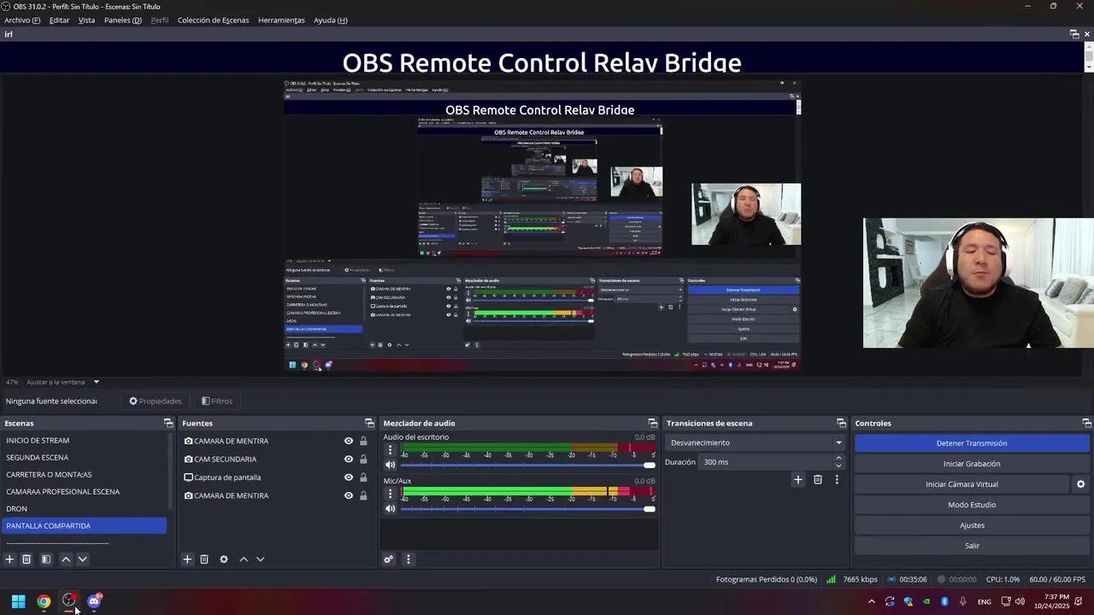Undock the Controles panel
Viewport: 1094px width, 615px height.
[x=1086, y=423]
